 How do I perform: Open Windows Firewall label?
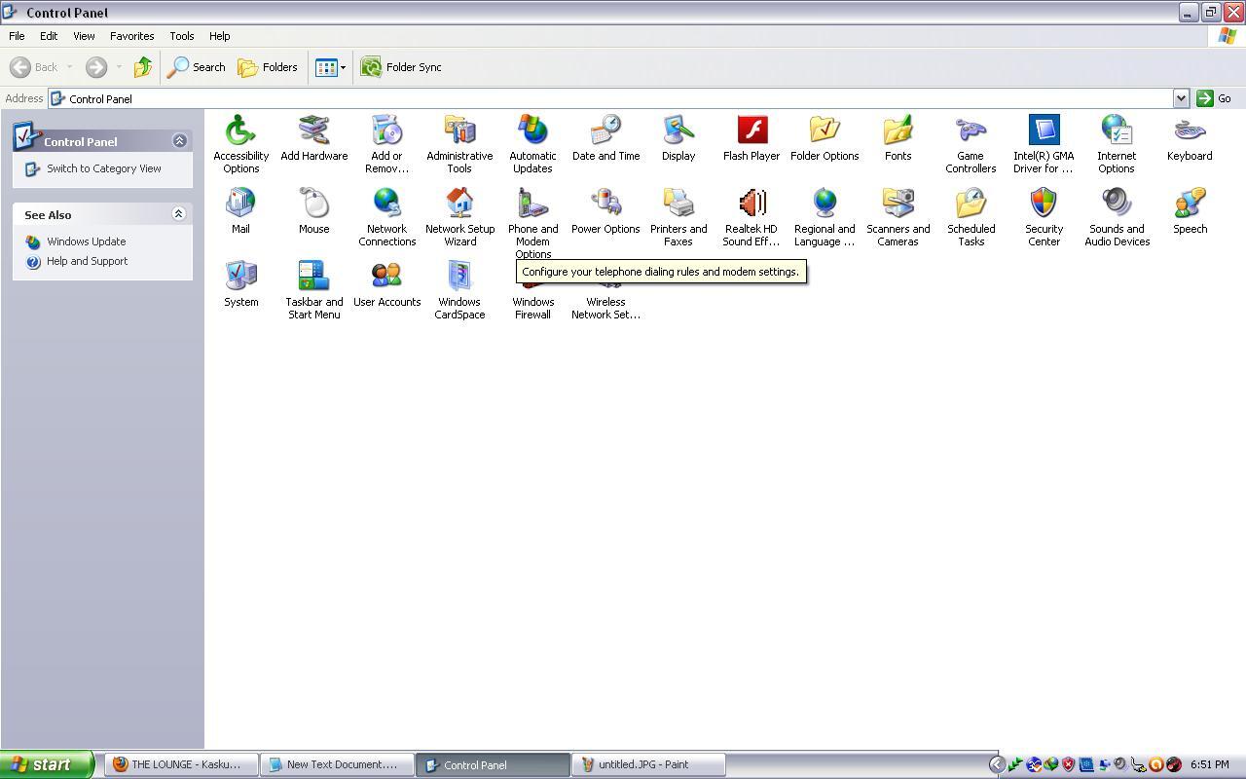(x=532, y=308)
